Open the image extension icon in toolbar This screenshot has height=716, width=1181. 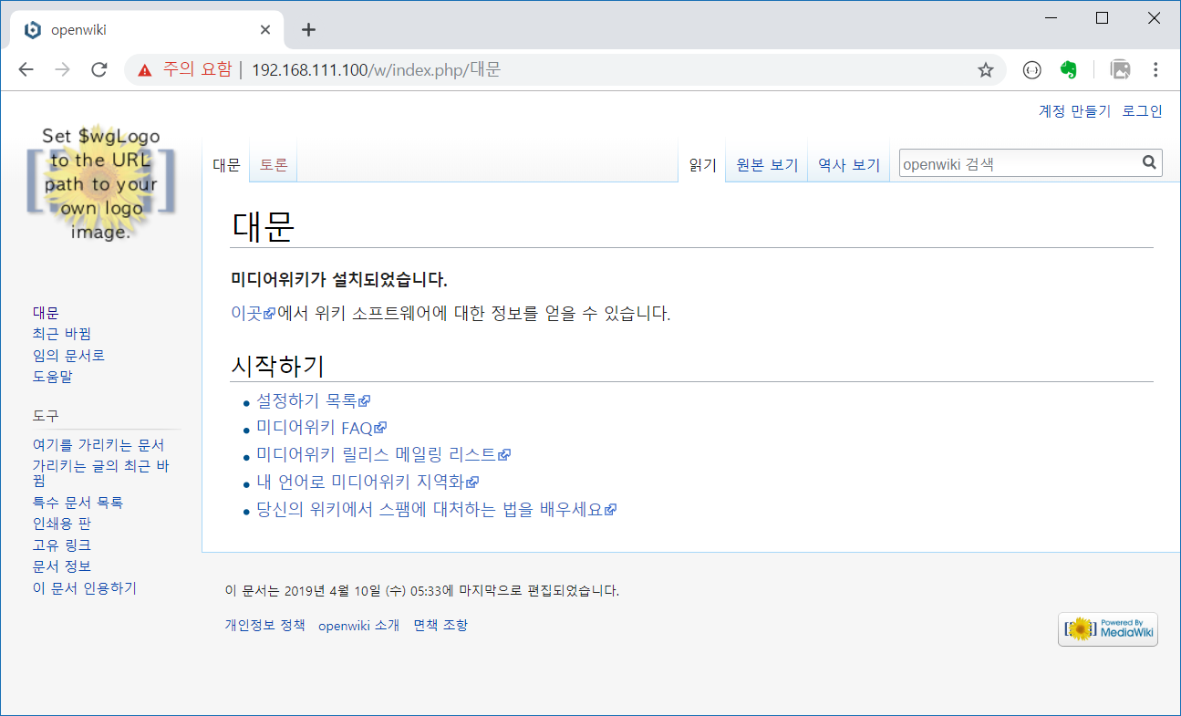(x=1120, y=69)
